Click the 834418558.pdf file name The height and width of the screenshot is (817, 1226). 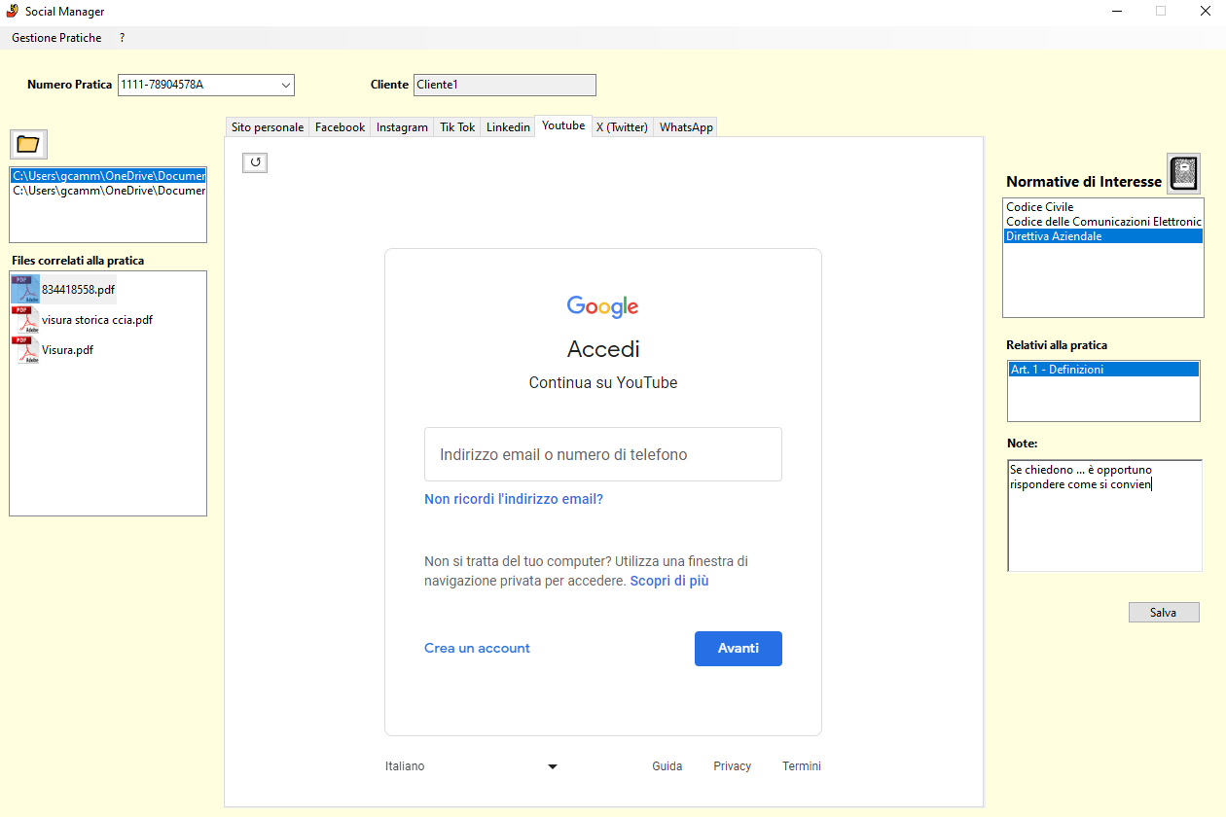click(79, 290)
